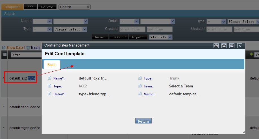Click help icon next to the Memo field
This screenshot has height=139, width=259.
click(140, 94)
